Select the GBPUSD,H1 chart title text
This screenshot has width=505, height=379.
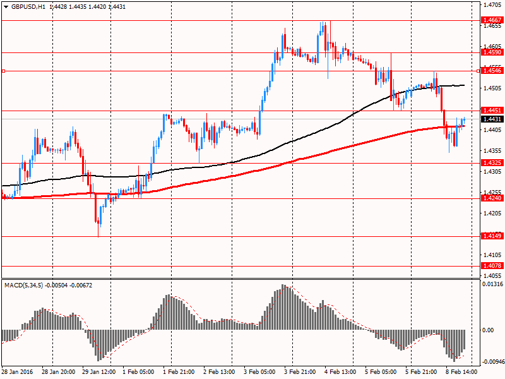pyautogui.click(x=28, y=7)
